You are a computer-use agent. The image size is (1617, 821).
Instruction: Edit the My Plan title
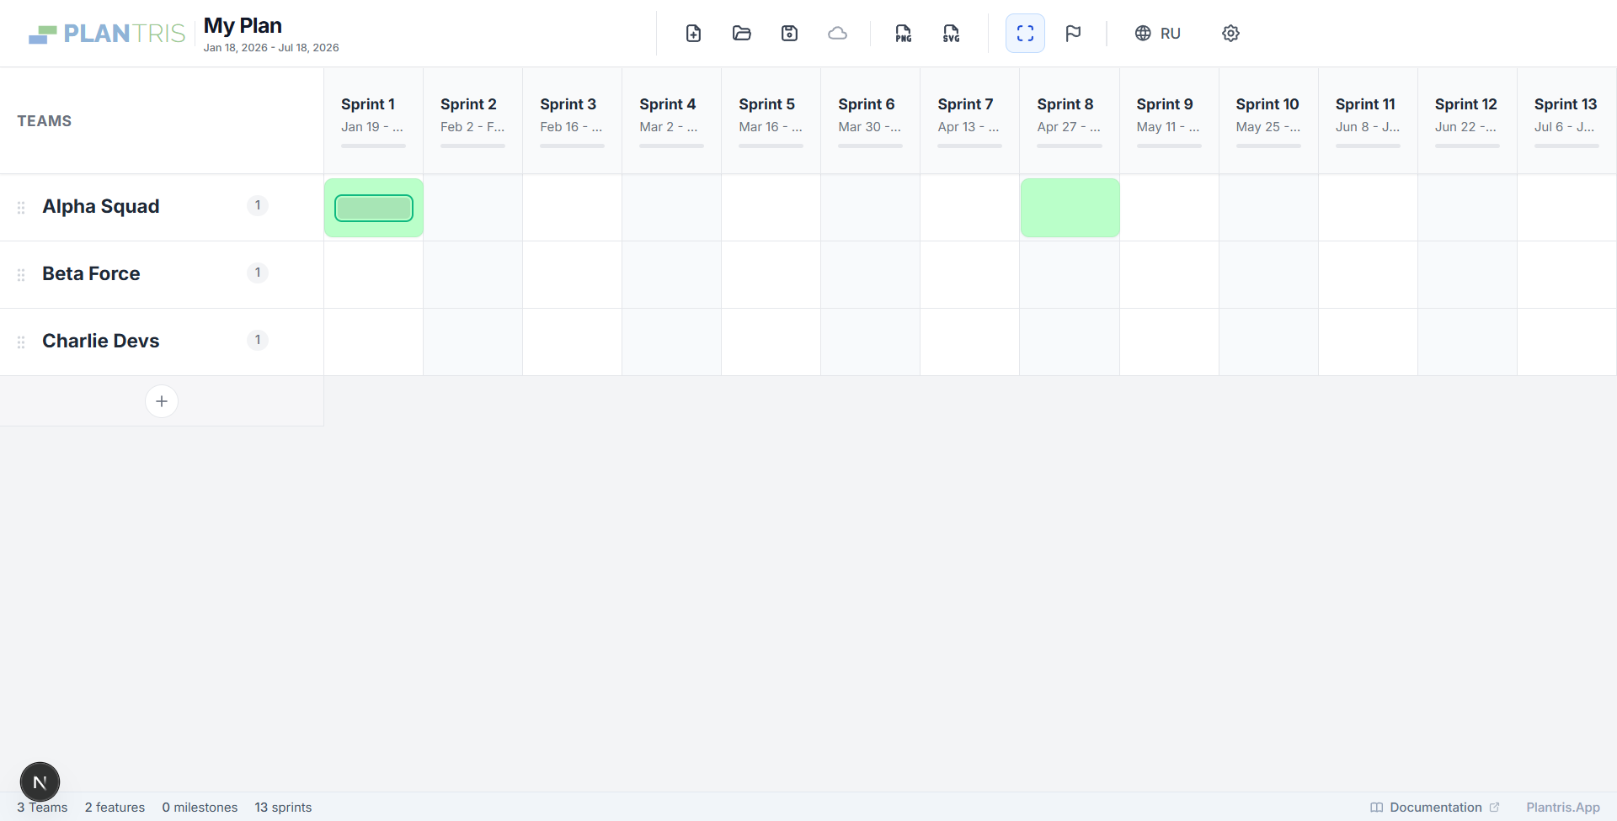tap(243, 26)
